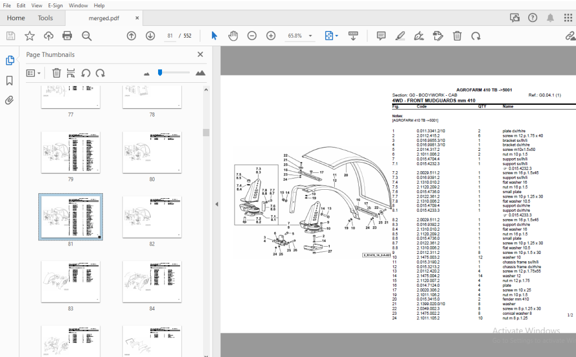This screenshot has height=357, width=576.
Task: Collapse the navigation pane arrow
Action: point(217,204)
